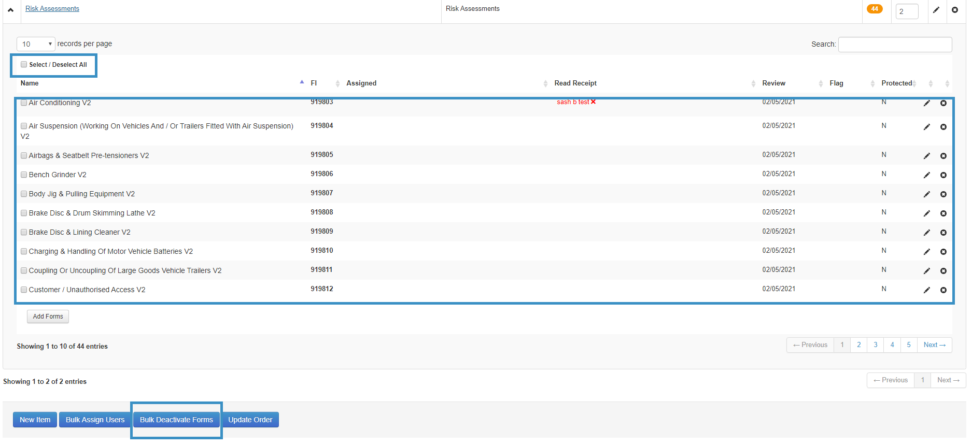
Task: Remove the Bench Grinder V2 form
Action: coord(943,175)
